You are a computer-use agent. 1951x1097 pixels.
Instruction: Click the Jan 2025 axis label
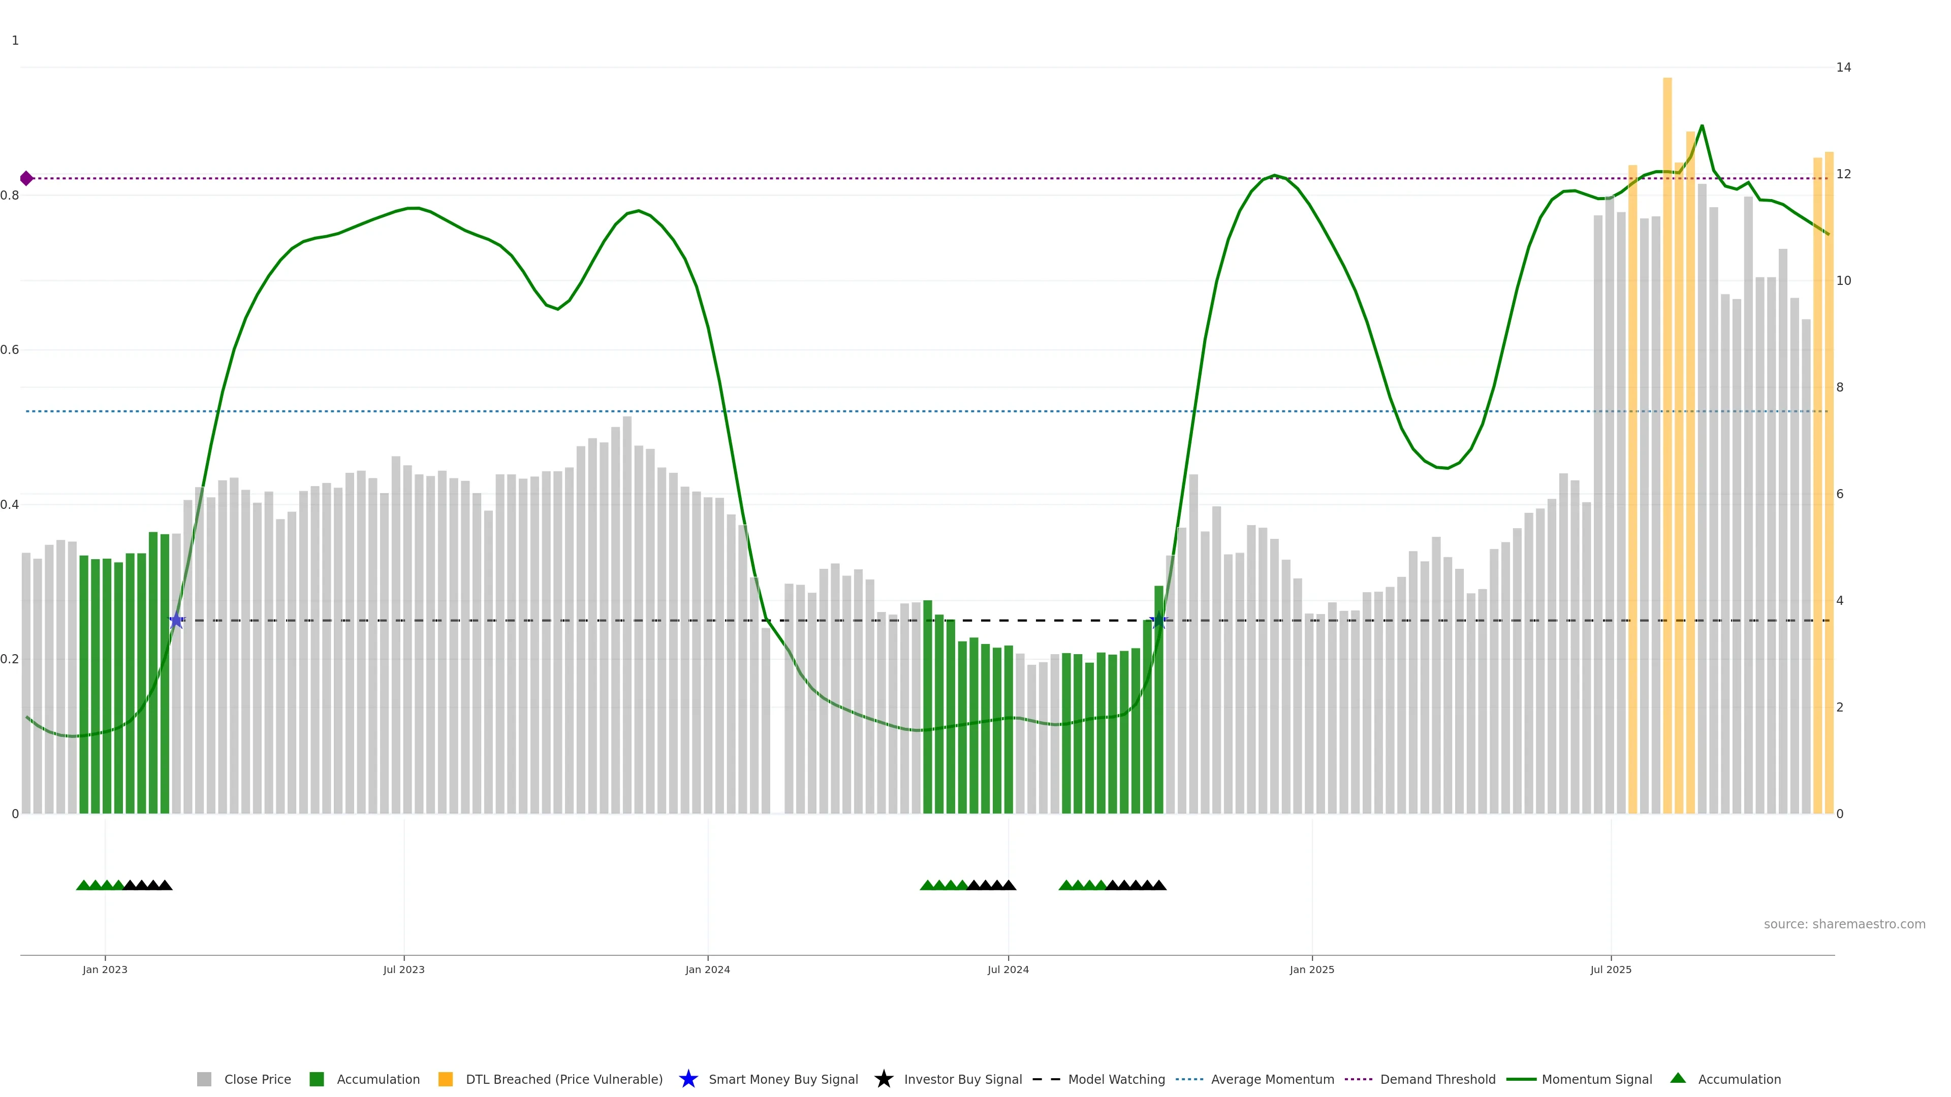click(1312, 970)
